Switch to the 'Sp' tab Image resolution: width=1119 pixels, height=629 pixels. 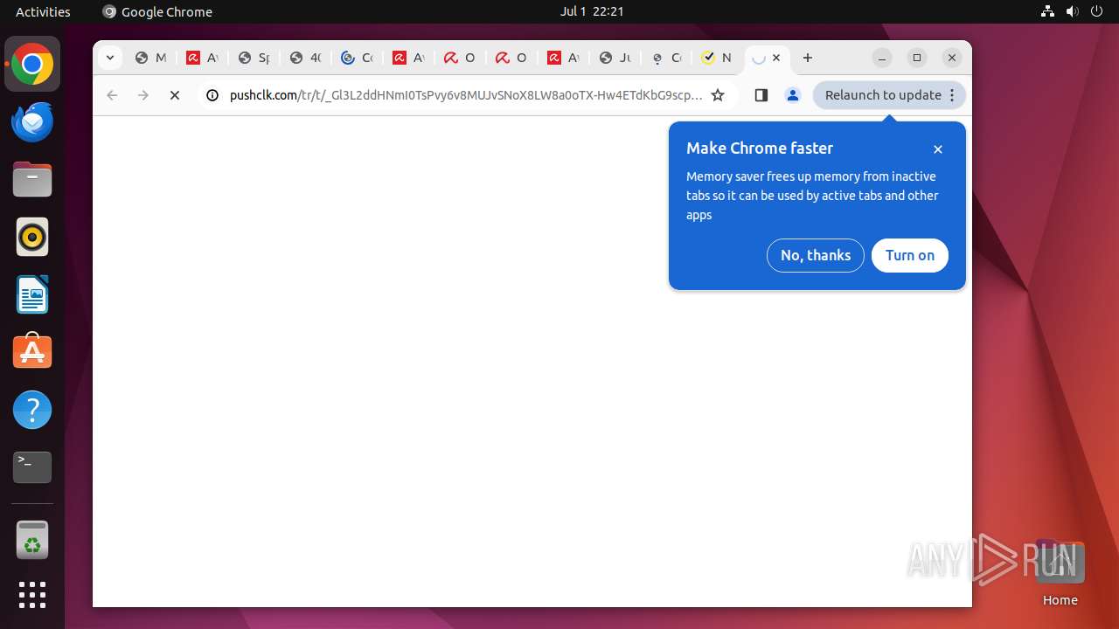[254, 58]
